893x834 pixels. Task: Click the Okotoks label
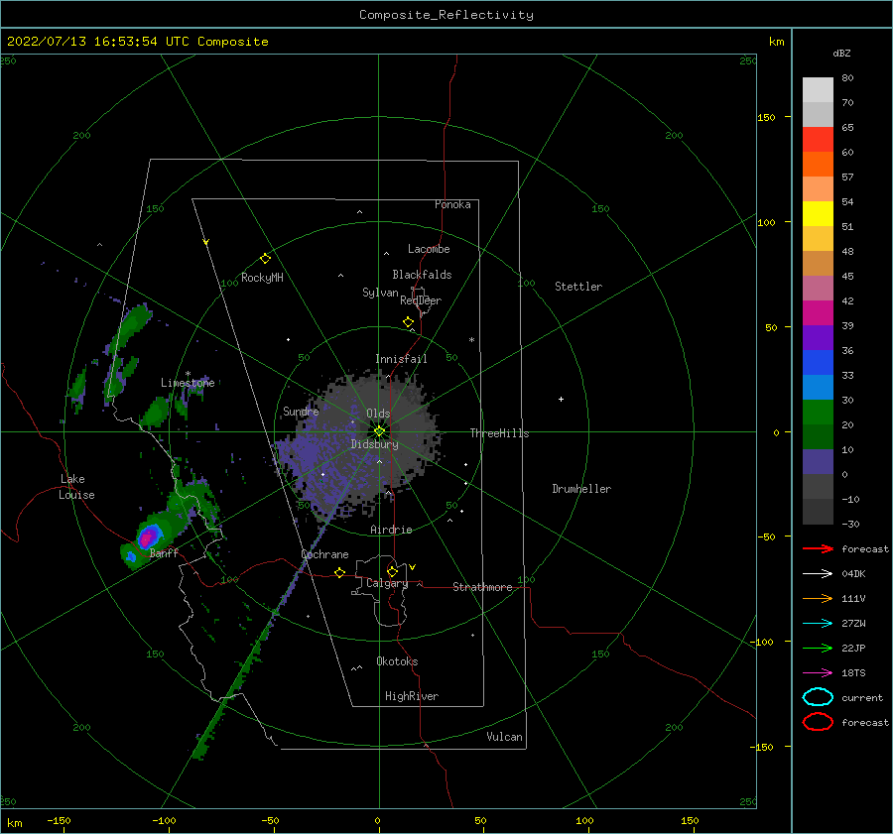[397, 661]
